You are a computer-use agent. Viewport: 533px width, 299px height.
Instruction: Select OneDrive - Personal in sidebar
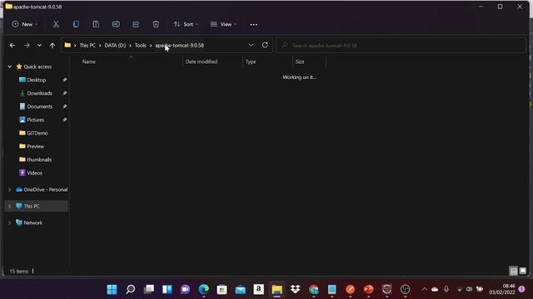click(x=46, y=189)
